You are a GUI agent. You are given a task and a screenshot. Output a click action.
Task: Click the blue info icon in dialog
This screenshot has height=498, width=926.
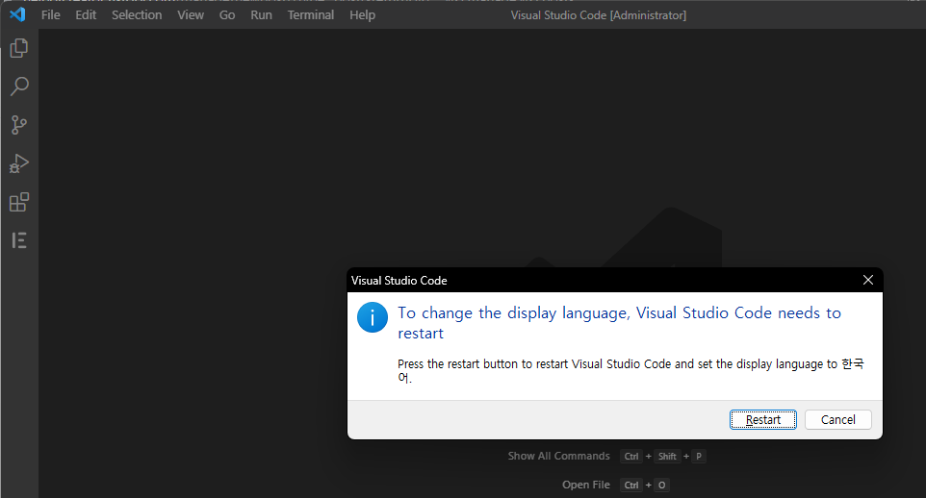pyautogui.click(x=373, y=317)
